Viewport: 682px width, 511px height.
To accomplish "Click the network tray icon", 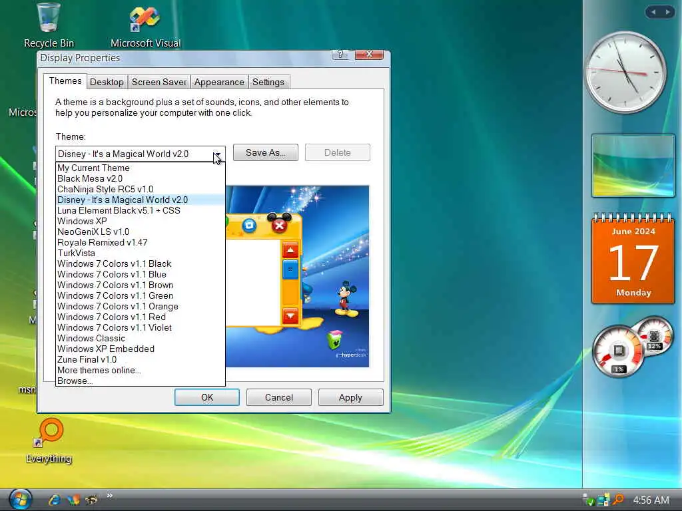I will (x=603, y=500).
